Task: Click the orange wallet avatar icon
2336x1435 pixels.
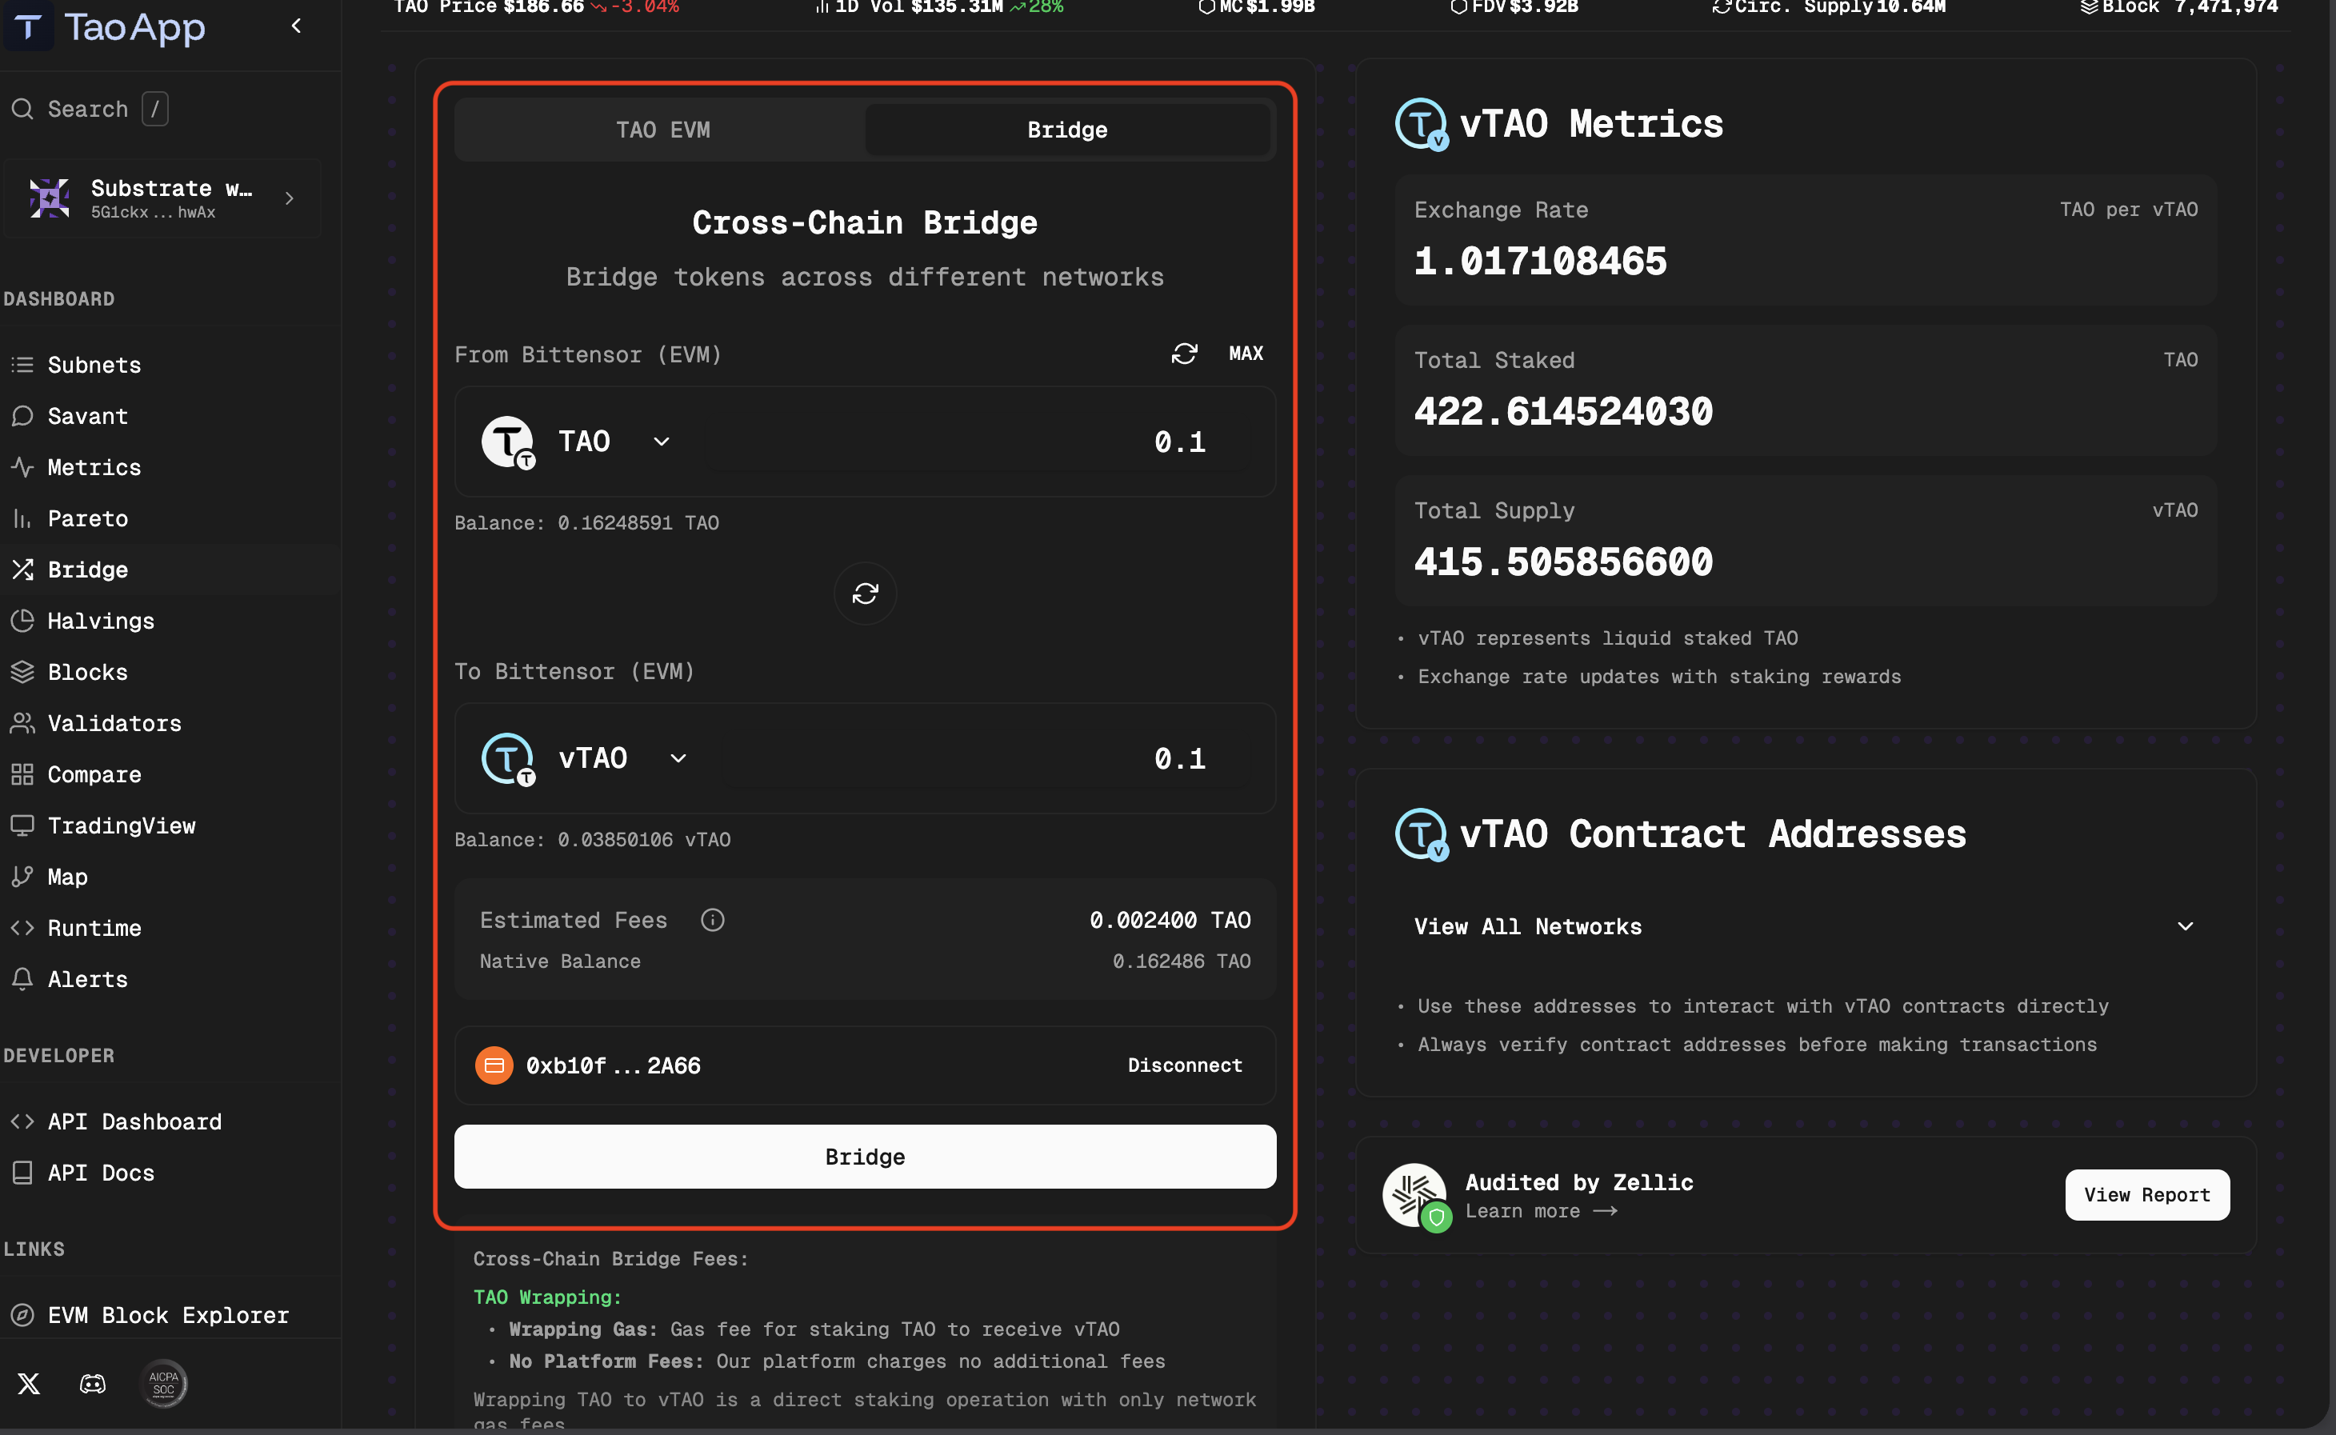Action: tap(494, 1065)
